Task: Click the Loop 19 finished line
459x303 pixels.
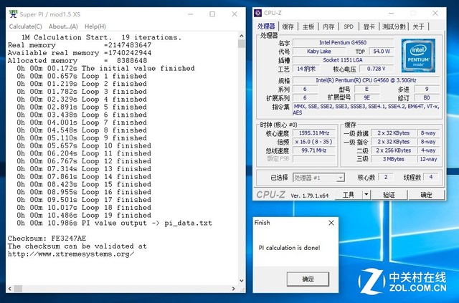Action: 84,216
